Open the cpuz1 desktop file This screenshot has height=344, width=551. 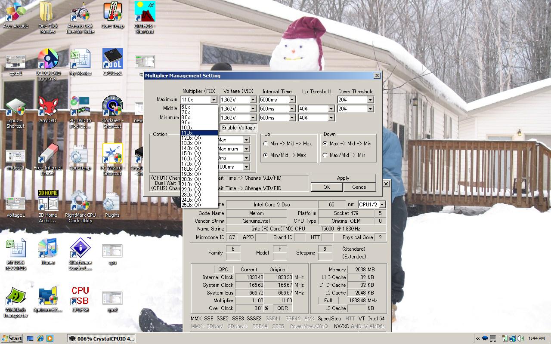(x=15, y=65)
